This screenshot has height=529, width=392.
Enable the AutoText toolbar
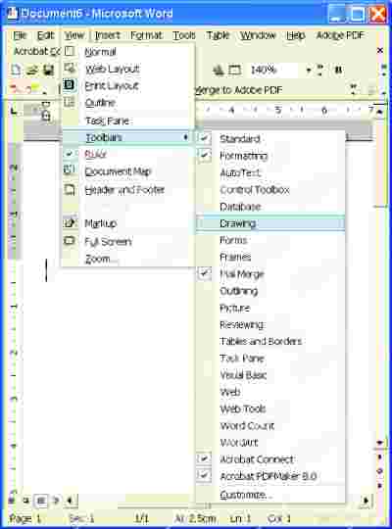270,172
